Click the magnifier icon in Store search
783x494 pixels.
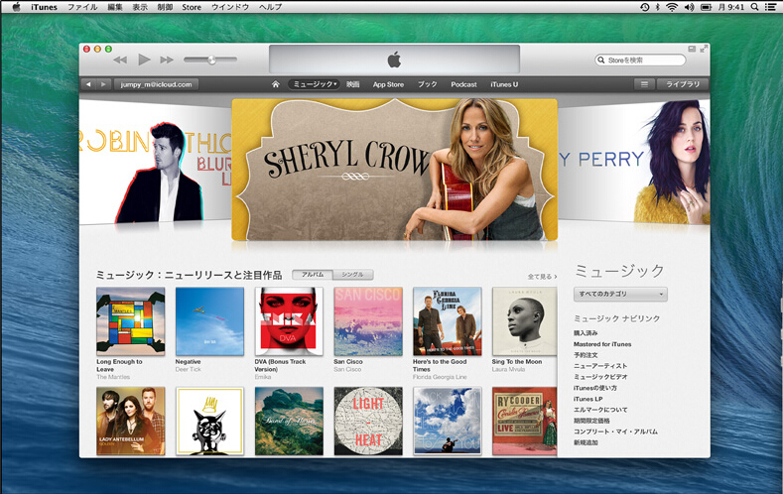pyautogui.click(x=601, y=60)
